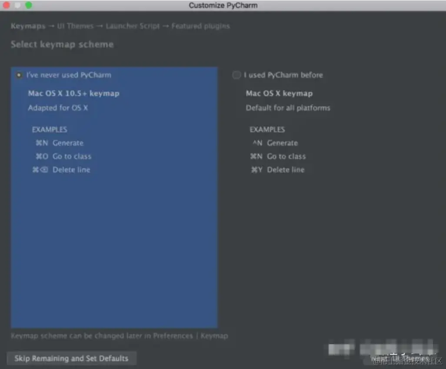Click the "Default for all platforms" text
This screenshot has height=369, width=446.
pos(288,108)
